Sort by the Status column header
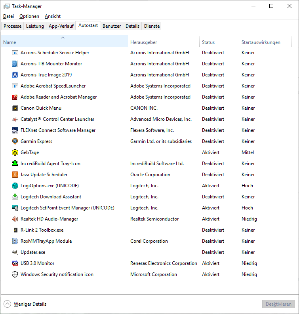 (x=219, y=41)
